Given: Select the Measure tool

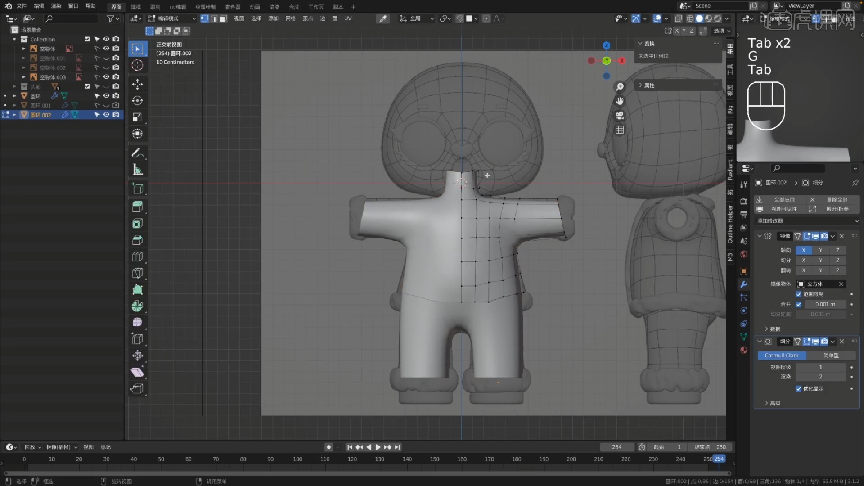Looking at the screenshot, I should tap(137, 170).
